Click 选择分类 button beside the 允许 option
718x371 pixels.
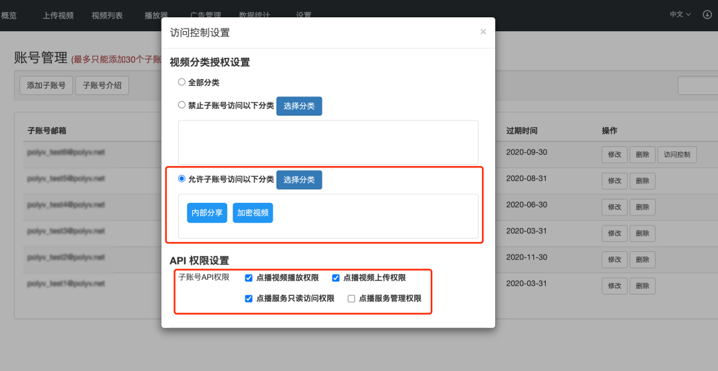click(299, 180)
